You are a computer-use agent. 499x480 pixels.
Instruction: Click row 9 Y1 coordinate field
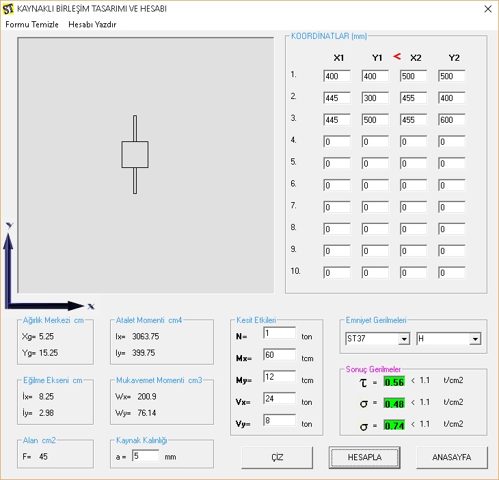pyautogui.click(x=375, y=251)
